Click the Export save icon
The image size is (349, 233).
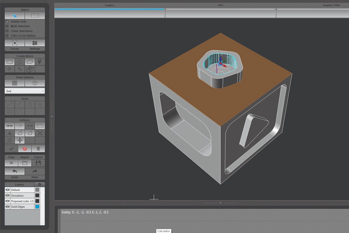coord(38,163)
